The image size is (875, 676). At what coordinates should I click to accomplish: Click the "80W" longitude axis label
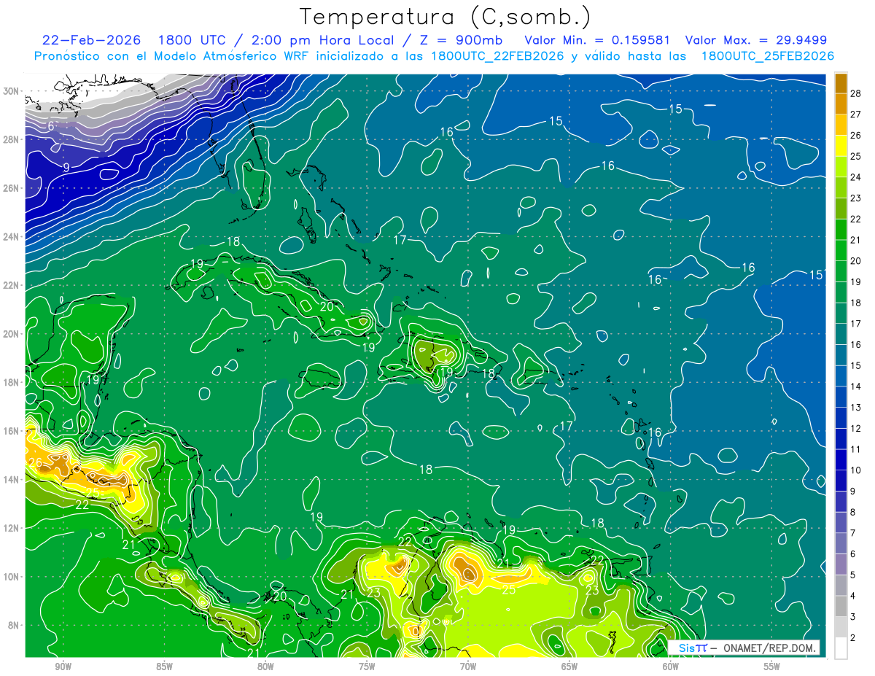265,667
